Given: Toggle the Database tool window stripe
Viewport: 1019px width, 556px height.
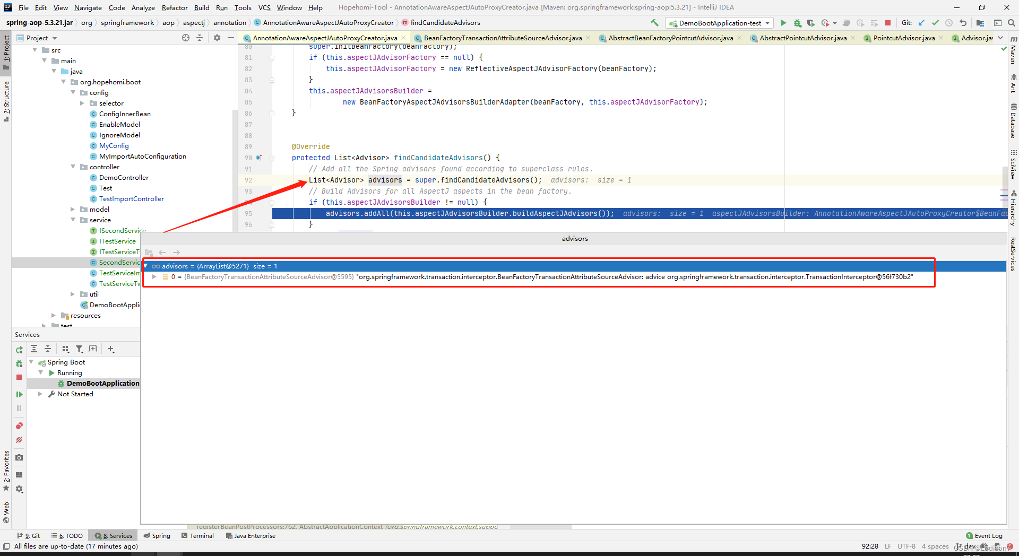Looking at the screenshot, I should pyautogui.click(x=1013, y=121).
